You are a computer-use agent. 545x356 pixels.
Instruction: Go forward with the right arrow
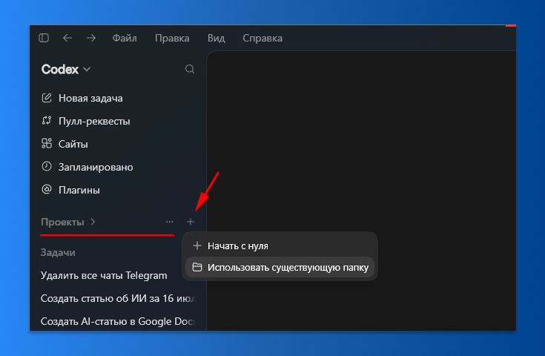pyautogui.click(x=91, y=38)
